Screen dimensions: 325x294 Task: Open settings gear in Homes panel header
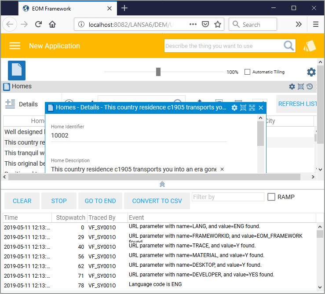click(292, 87)
